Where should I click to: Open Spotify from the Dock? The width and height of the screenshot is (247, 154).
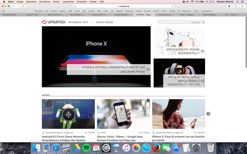tap(86, 148)
